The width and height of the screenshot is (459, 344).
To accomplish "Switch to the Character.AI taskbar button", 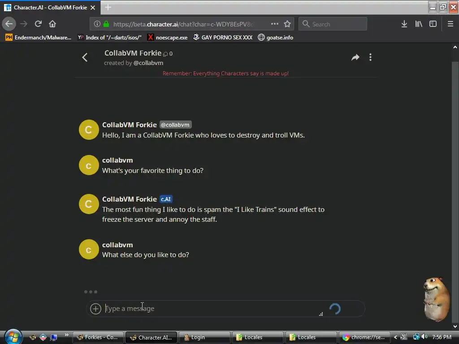I will 152,337.
